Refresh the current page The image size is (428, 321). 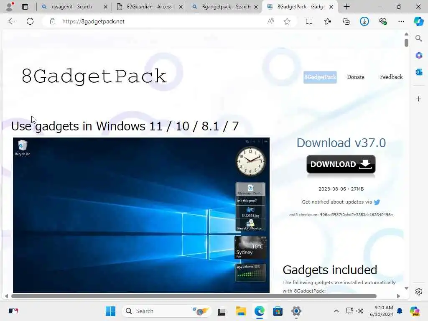tap(30, 21)
